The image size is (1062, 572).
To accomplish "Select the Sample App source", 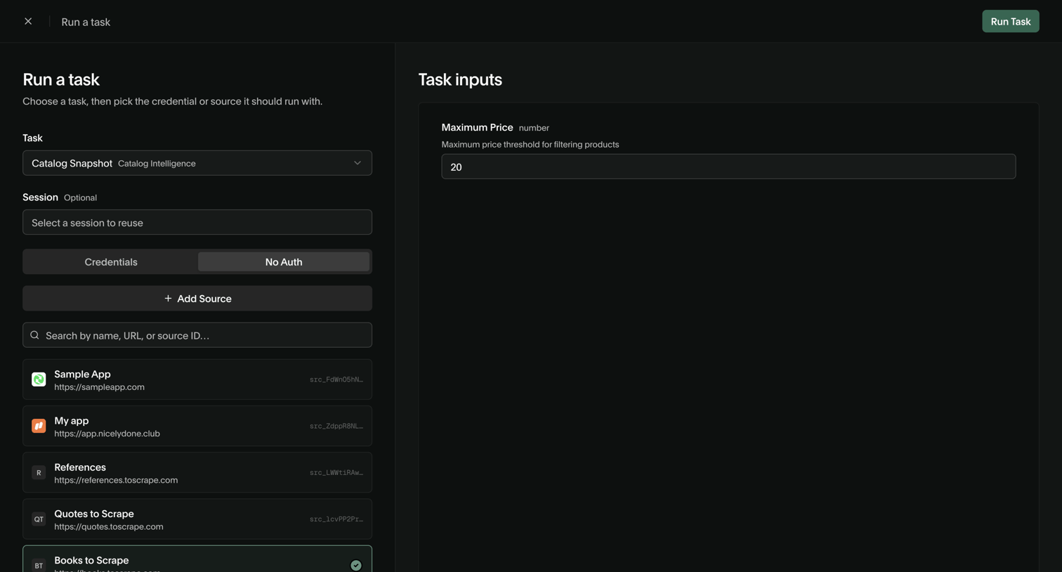I will point(197,379).
